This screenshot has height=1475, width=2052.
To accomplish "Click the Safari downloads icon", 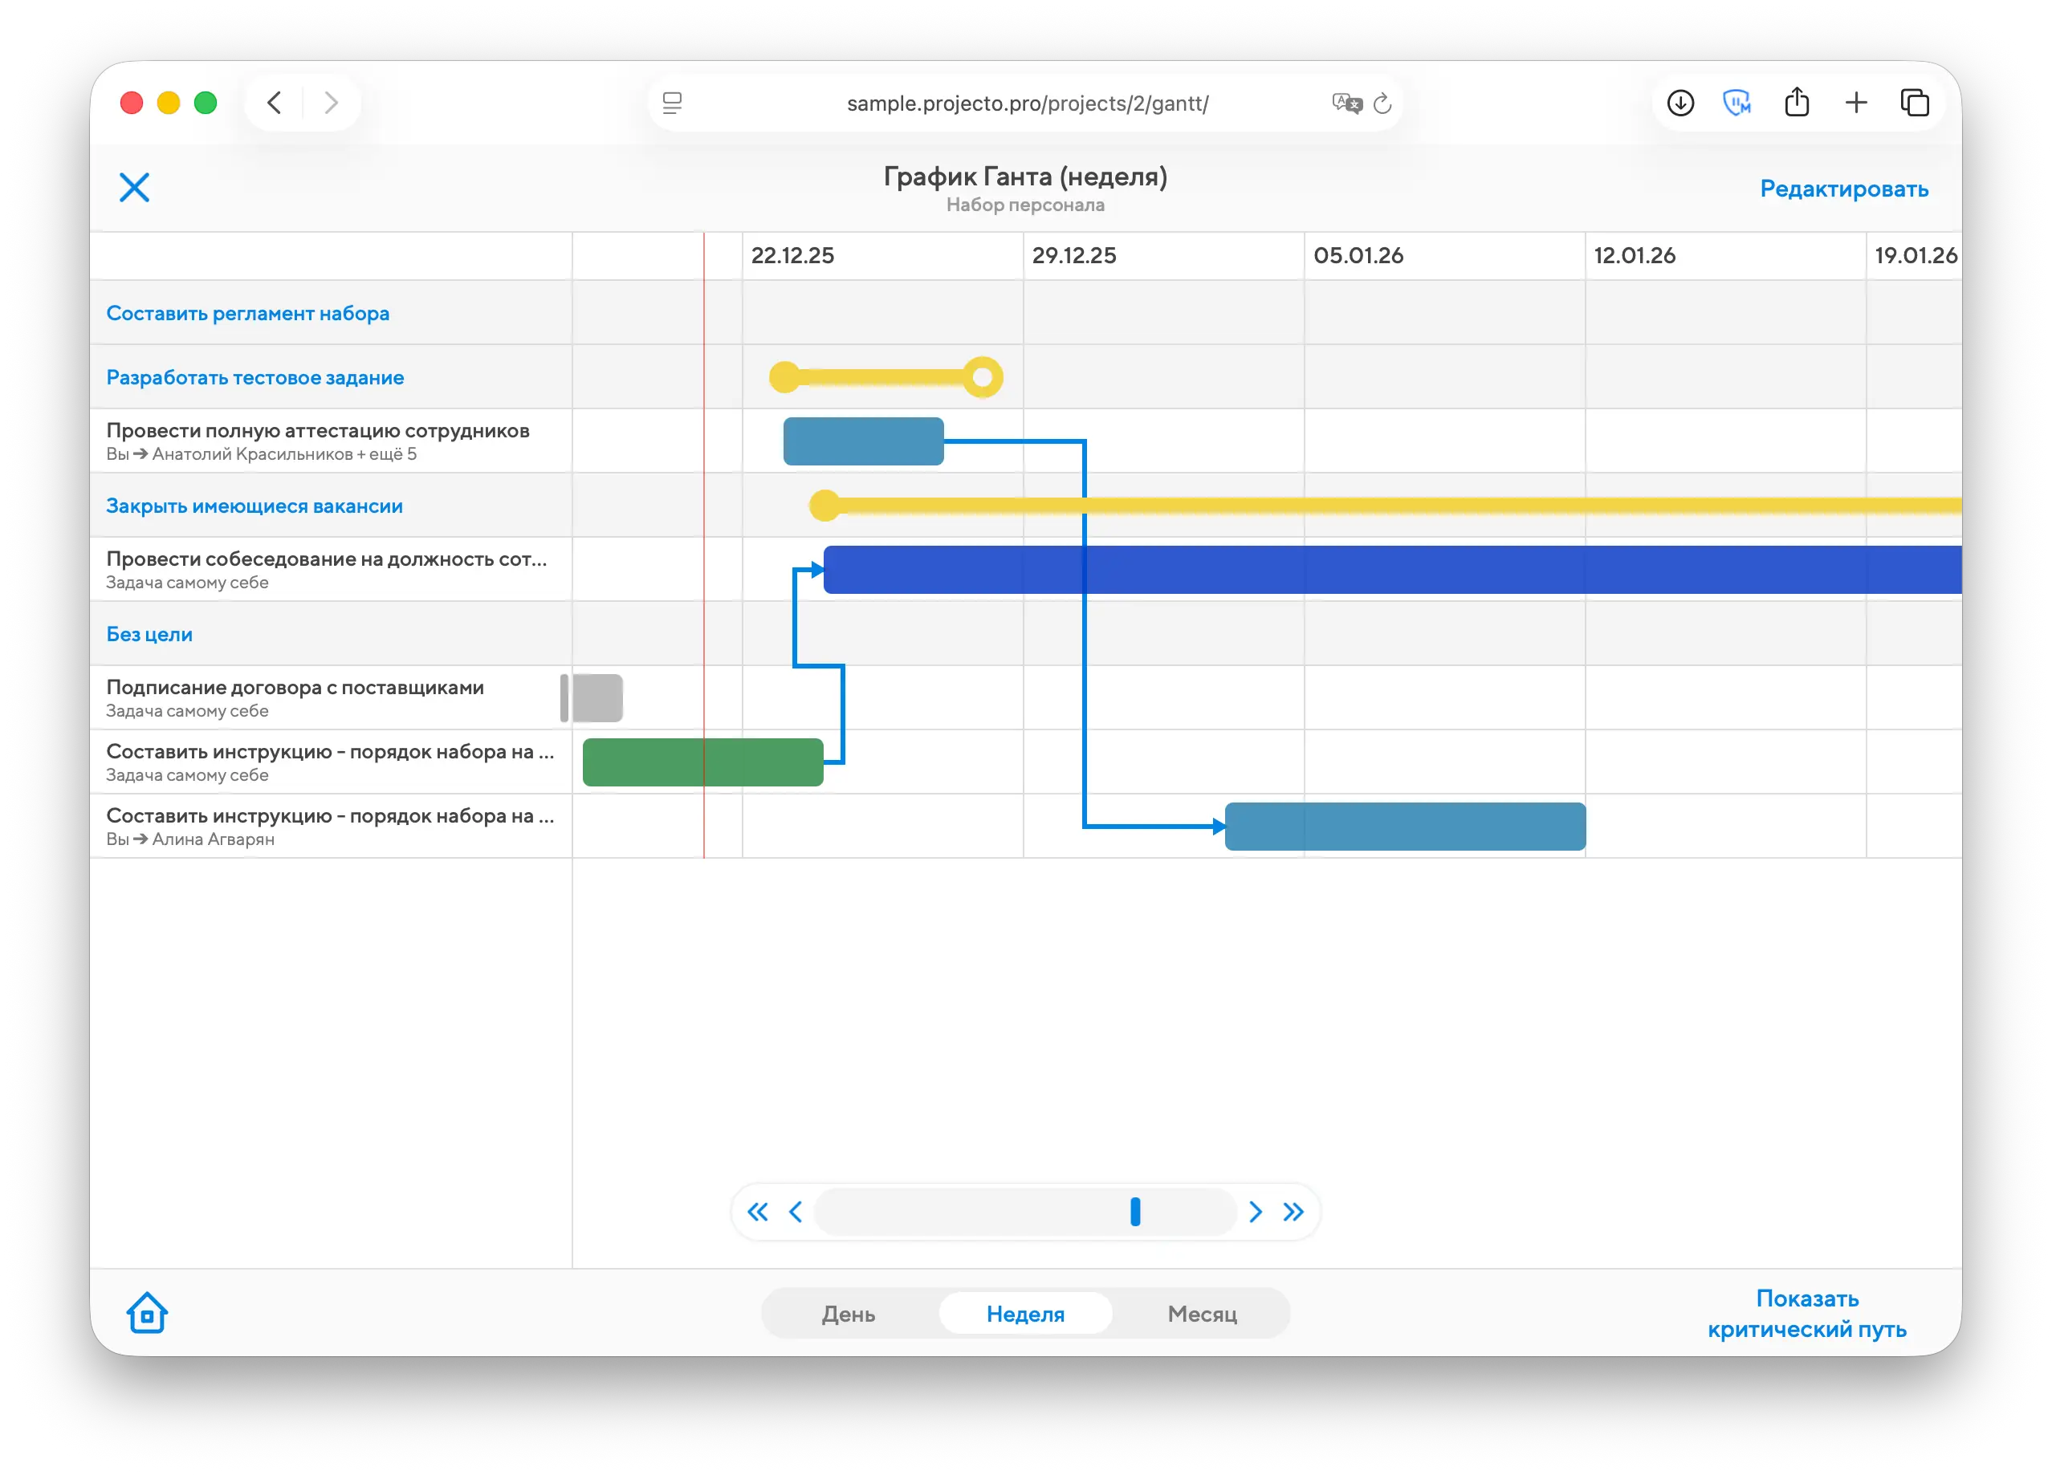I will [1680, 103].
